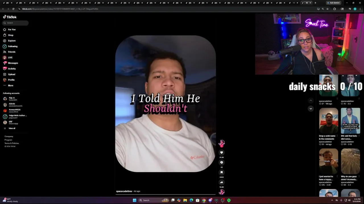Open the Chrome profile avatar N
Screen dimensions: 364x204
point(355,9)
